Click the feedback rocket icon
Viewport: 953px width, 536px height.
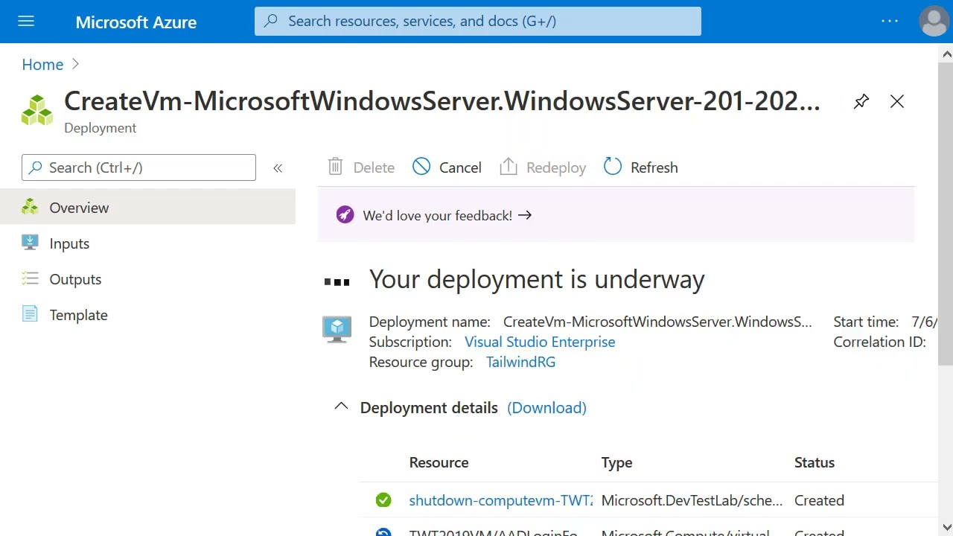pyautogui.click(x=345, y=215)
